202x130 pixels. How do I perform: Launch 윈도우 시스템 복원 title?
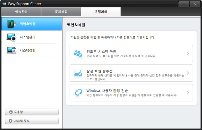pos(101,52)
